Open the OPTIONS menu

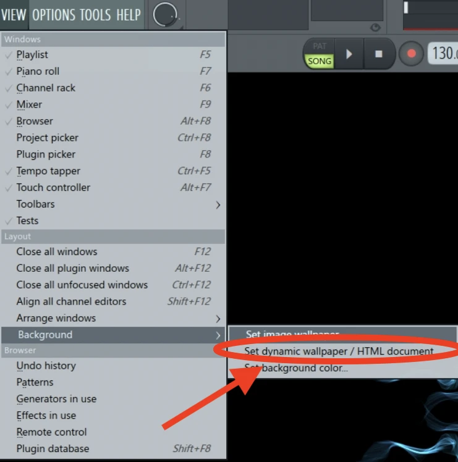[x=54, y=15]
